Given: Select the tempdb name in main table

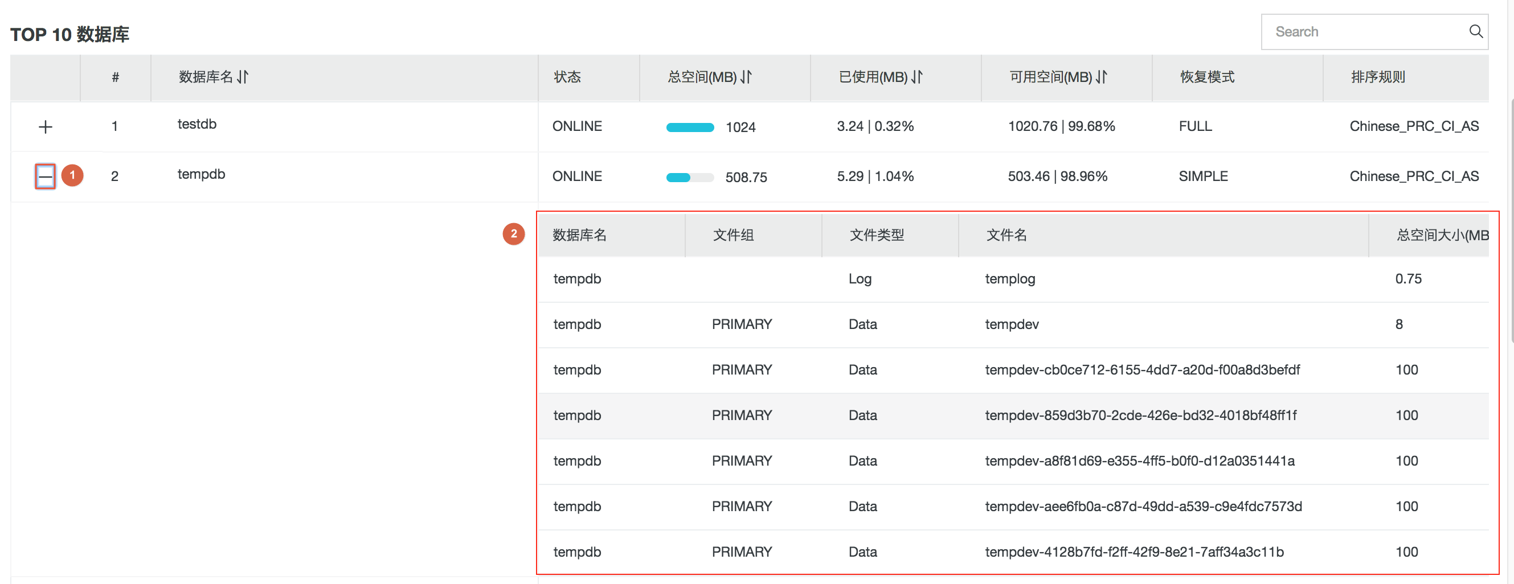Looking at the screenshot, I should pos(201,174).
